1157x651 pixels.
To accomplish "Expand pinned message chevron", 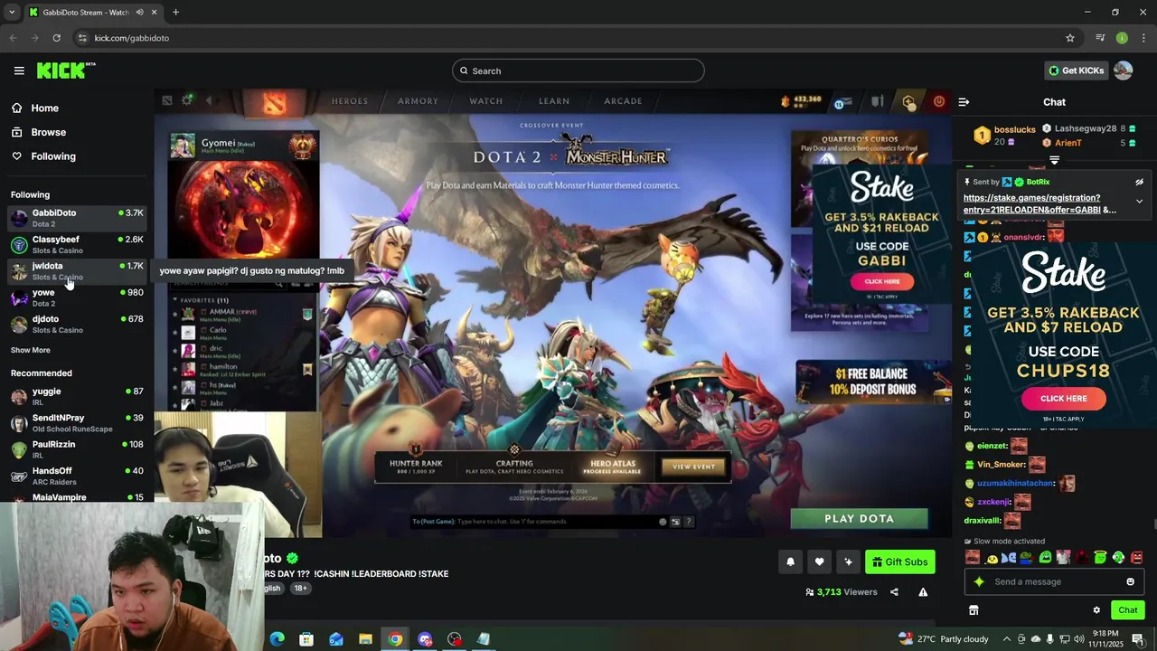I will 1139,202.
